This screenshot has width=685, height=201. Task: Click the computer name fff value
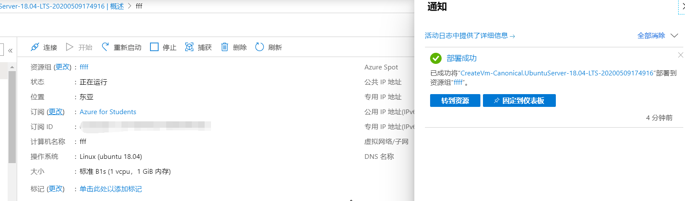point(83,141)
